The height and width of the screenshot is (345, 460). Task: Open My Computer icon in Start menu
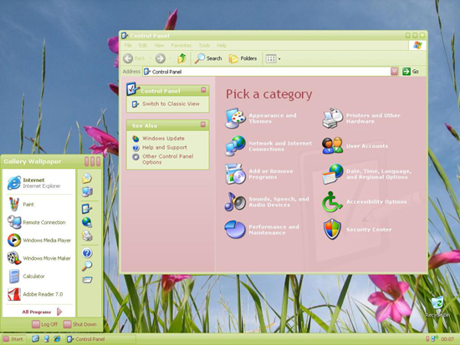pyautogui.click(x=88, y=192)
